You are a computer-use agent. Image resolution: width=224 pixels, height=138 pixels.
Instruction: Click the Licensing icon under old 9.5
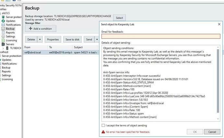point(3,40)
